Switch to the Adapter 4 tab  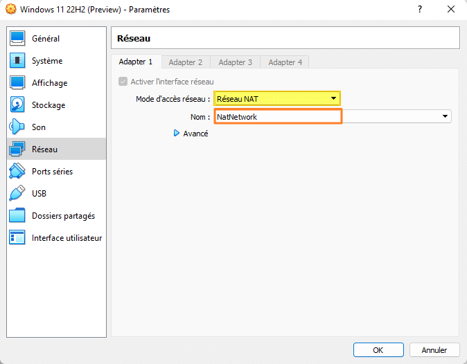pyautogui.click(x=285, y=62)
